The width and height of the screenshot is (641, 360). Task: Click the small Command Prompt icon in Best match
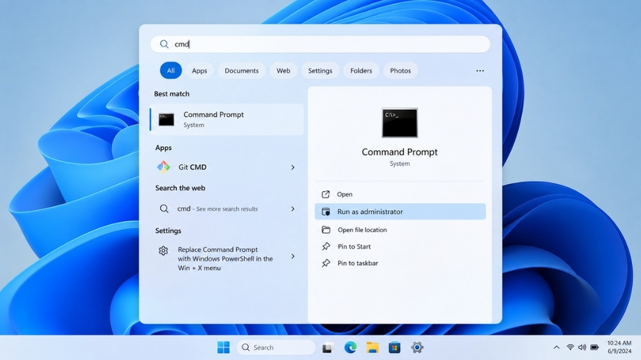pos(167,119)
